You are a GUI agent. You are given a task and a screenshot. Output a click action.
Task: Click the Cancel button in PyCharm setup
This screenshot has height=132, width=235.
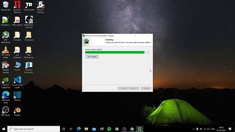[x=146, y=88]
